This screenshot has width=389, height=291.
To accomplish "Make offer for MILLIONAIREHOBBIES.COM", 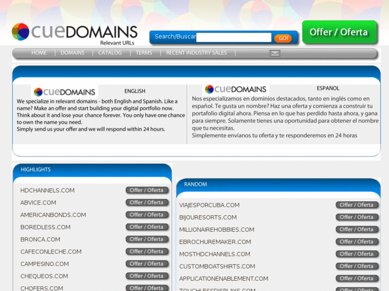I will pos(357,230).
